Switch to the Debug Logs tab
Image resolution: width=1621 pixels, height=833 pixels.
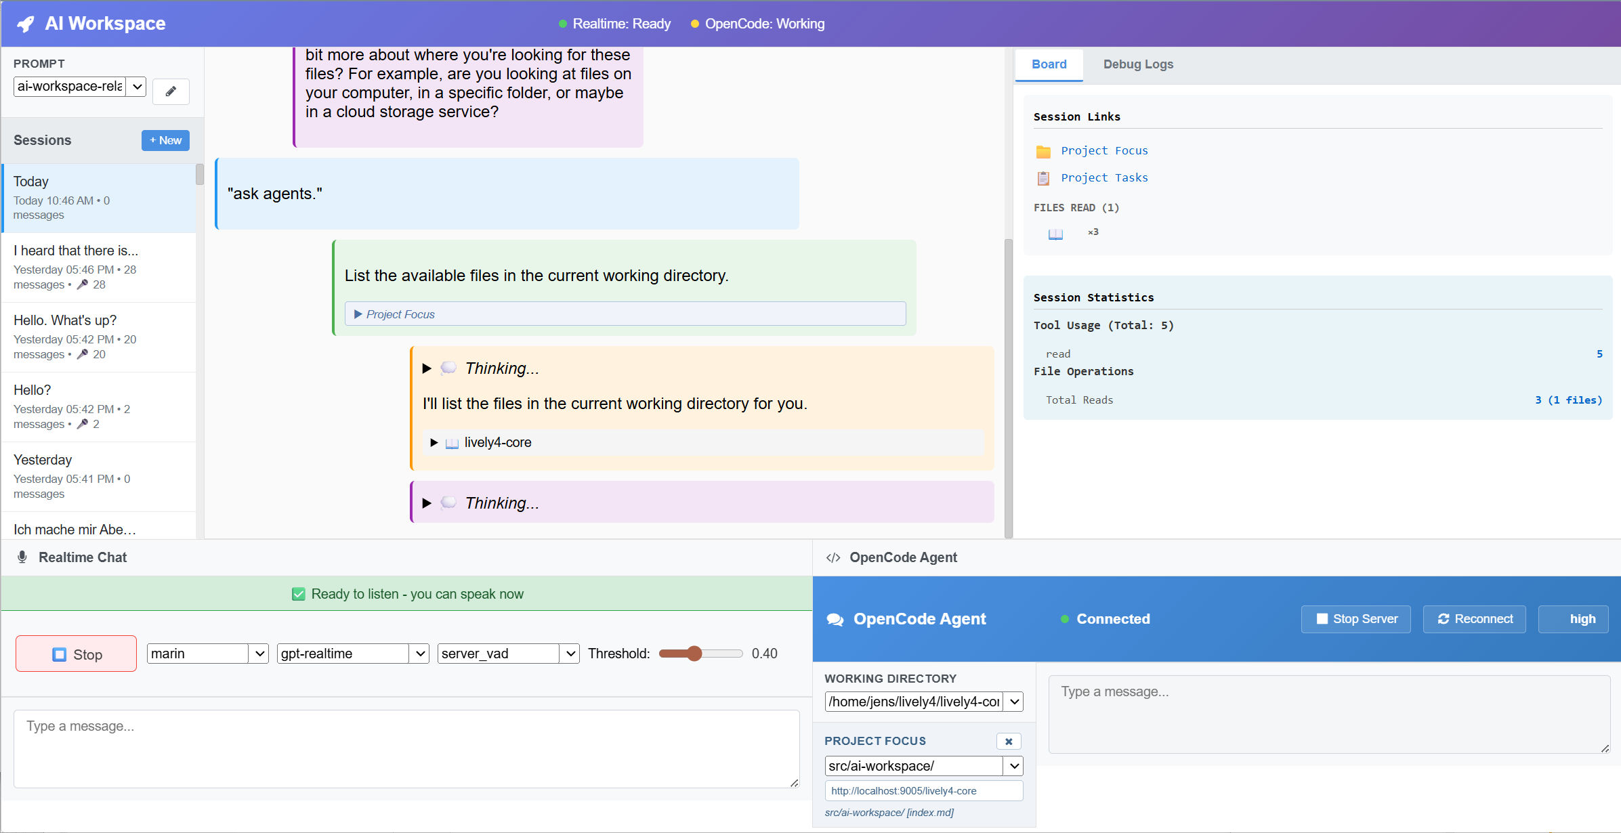point(1138,64)
